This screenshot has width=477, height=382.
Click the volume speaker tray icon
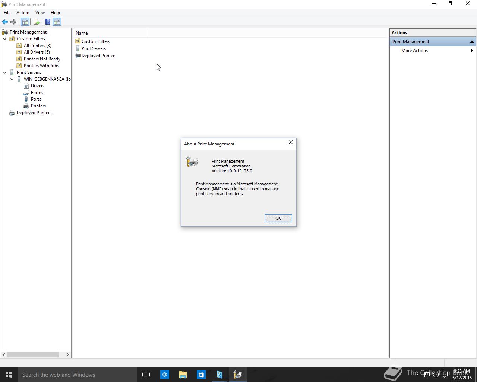435,375
